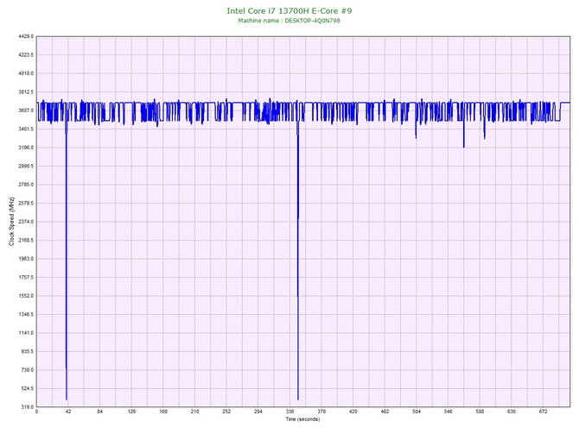Click the 168 mark on the time axis

[163, 412]
